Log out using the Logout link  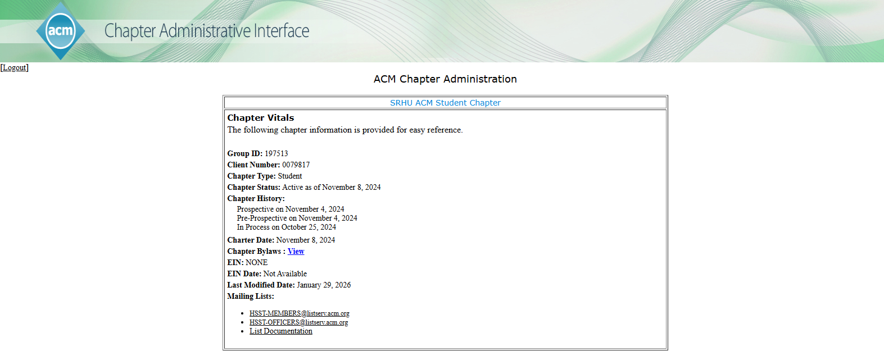(x=15, y=68)
